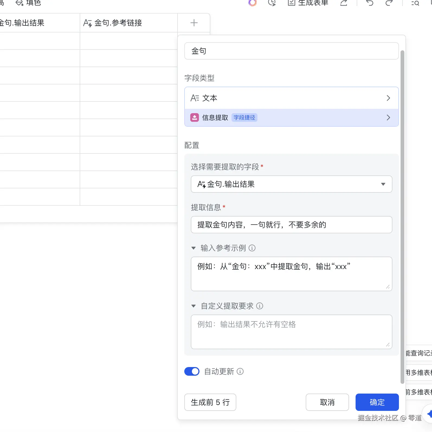Open the 文本 field type selector
Screen dimensions: 432x432
(x=291, y=98)
